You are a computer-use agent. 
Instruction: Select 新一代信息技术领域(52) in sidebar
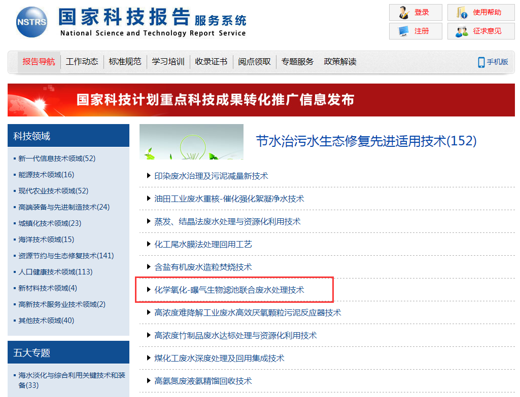[57, 158]
